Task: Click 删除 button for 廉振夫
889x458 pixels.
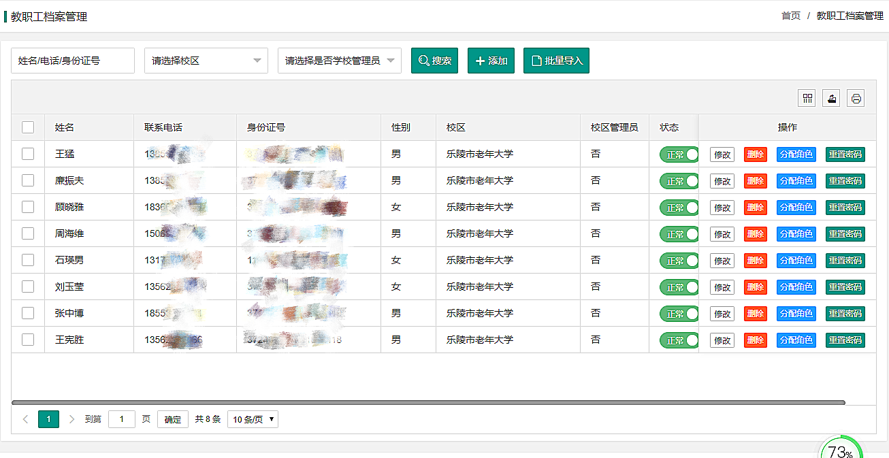Action: [x=755, y=181]
